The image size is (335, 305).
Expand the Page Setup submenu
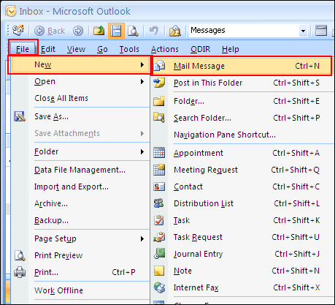pos(80,238)
